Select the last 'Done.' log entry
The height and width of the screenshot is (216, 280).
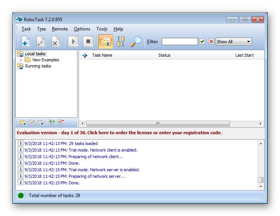[52, 183]
